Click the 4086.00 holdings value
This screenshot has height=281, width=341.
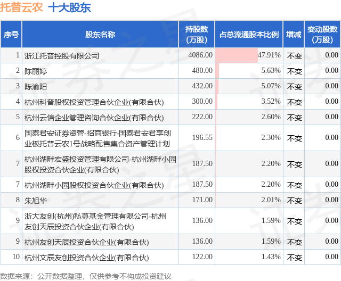click(x=200, y=55)
